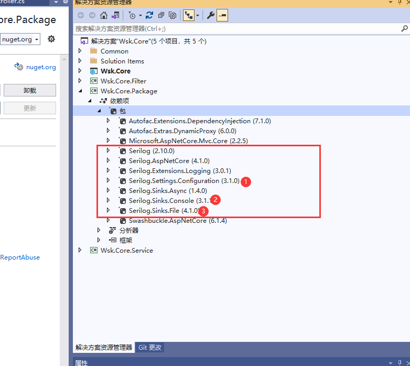
Task: Select the solution 'Wsk.Core' root node
Action: [x=148, y=41]
